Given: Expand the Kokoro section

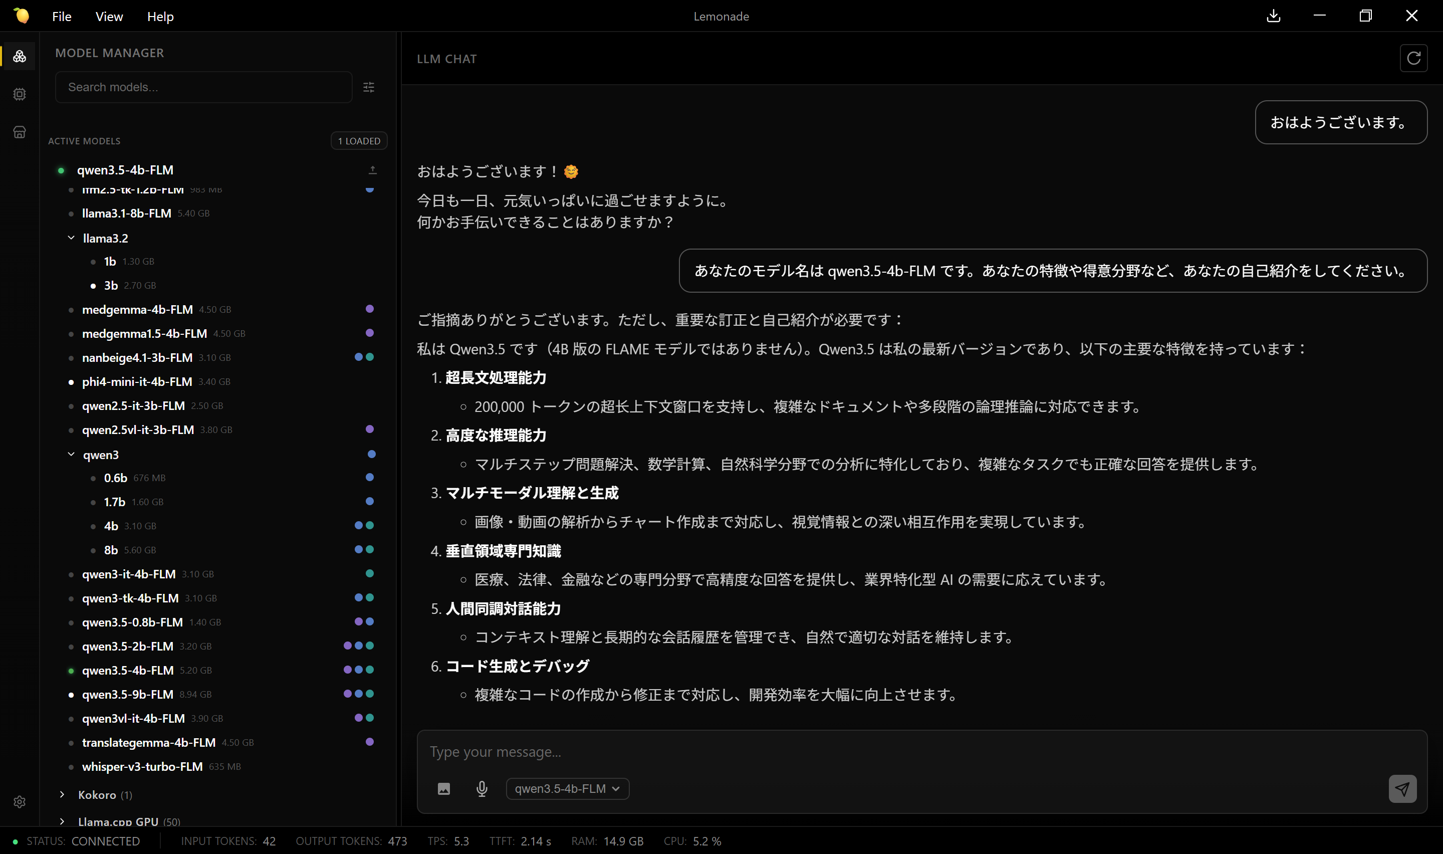Looking at the screenshot, I should [x=62, y=794].
